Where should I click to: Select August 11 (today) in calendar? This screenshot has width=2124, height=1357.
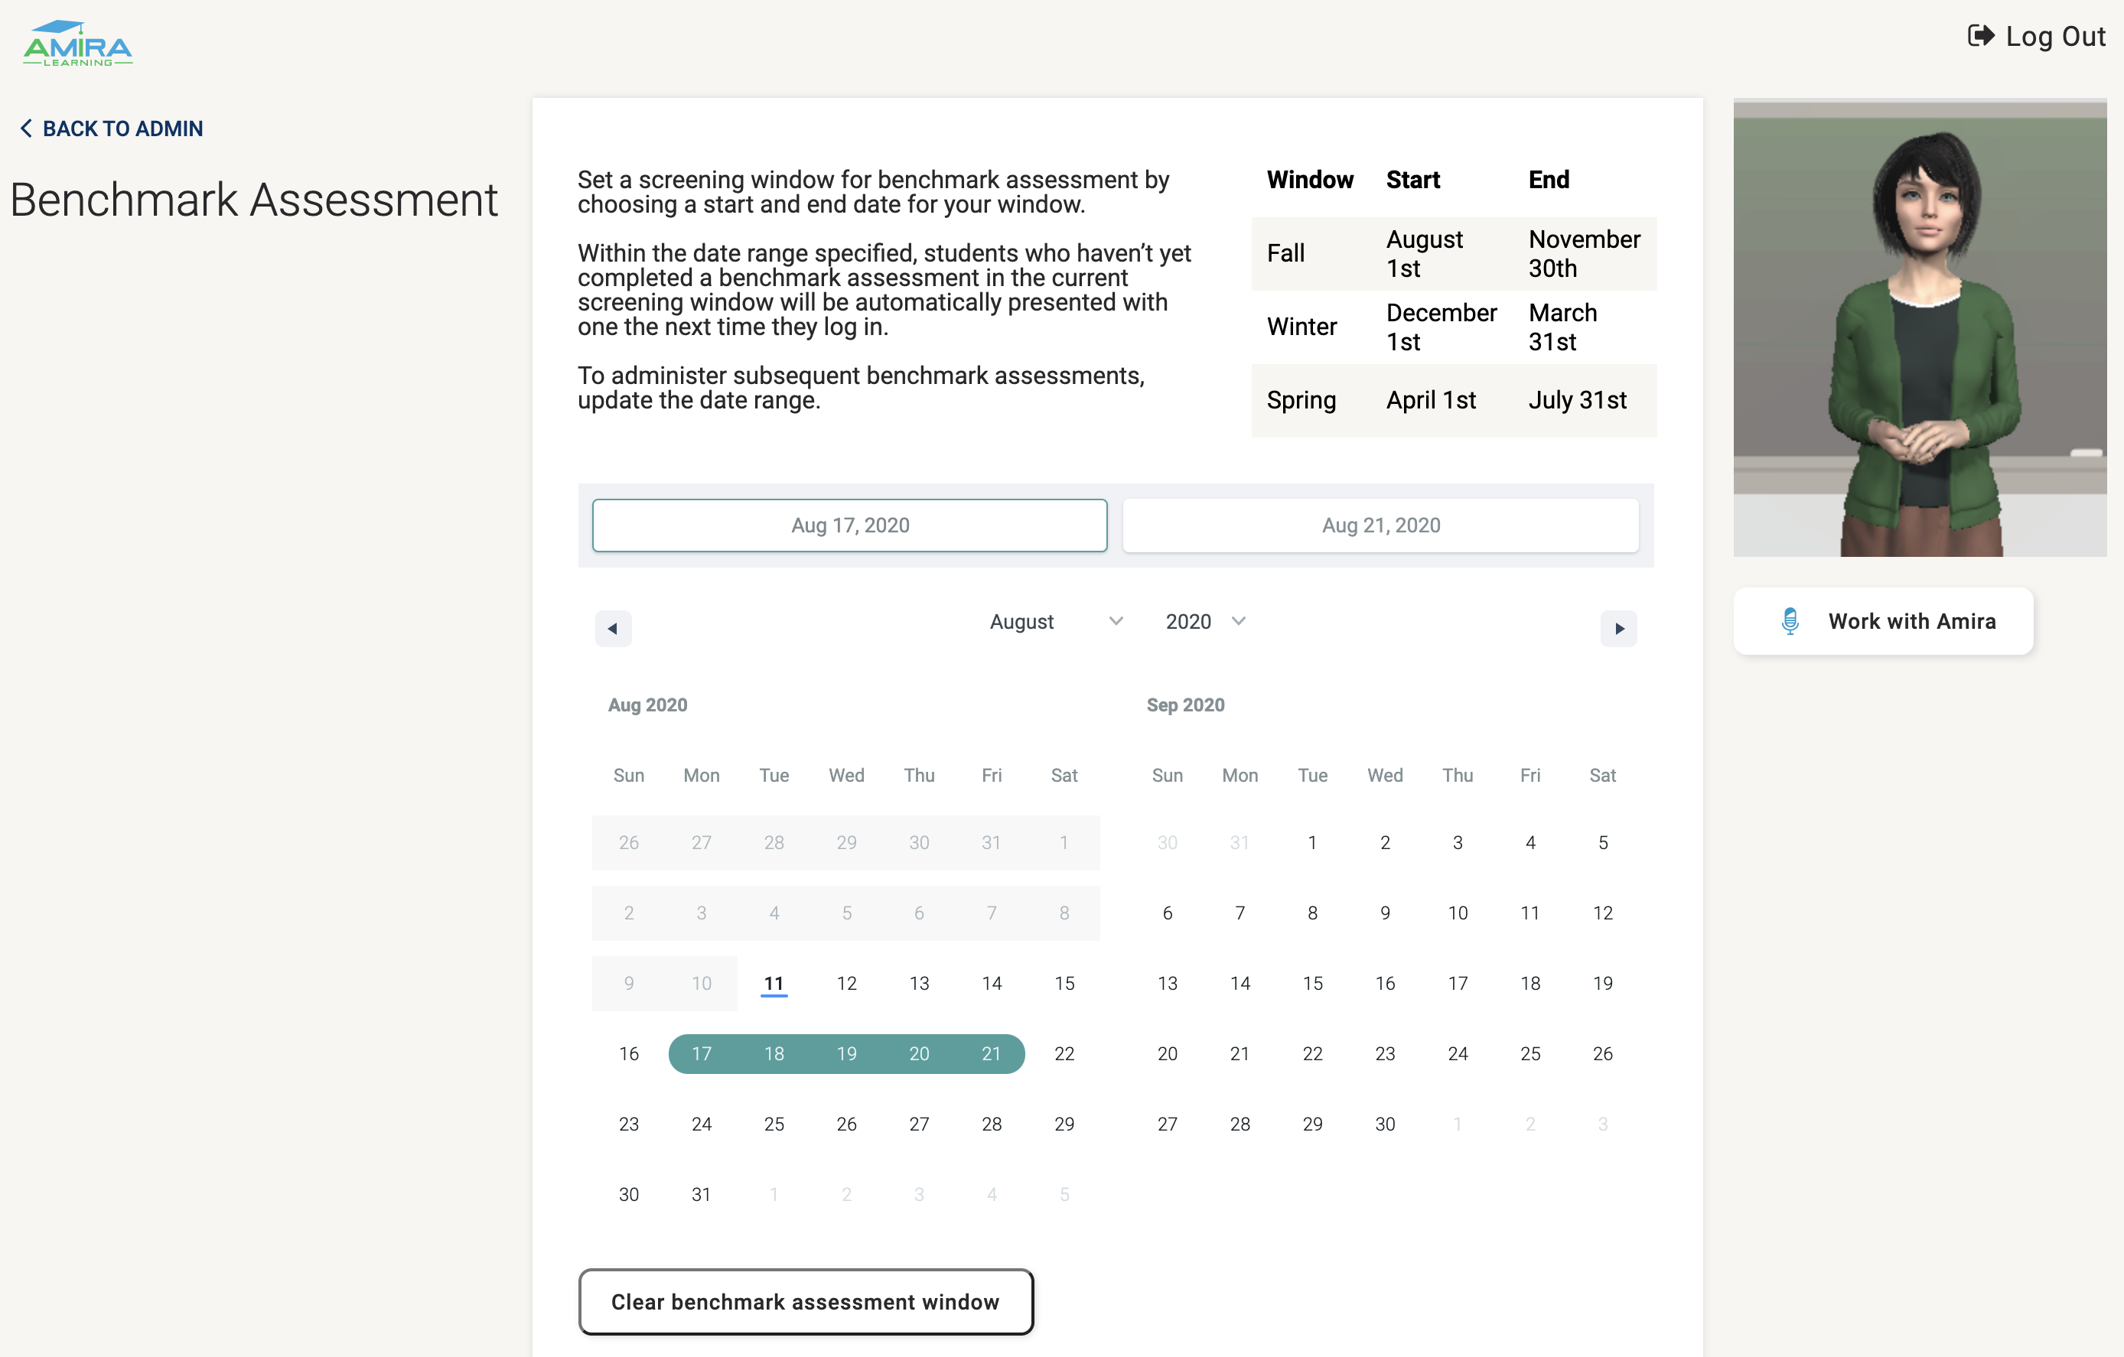click(774, 983)
